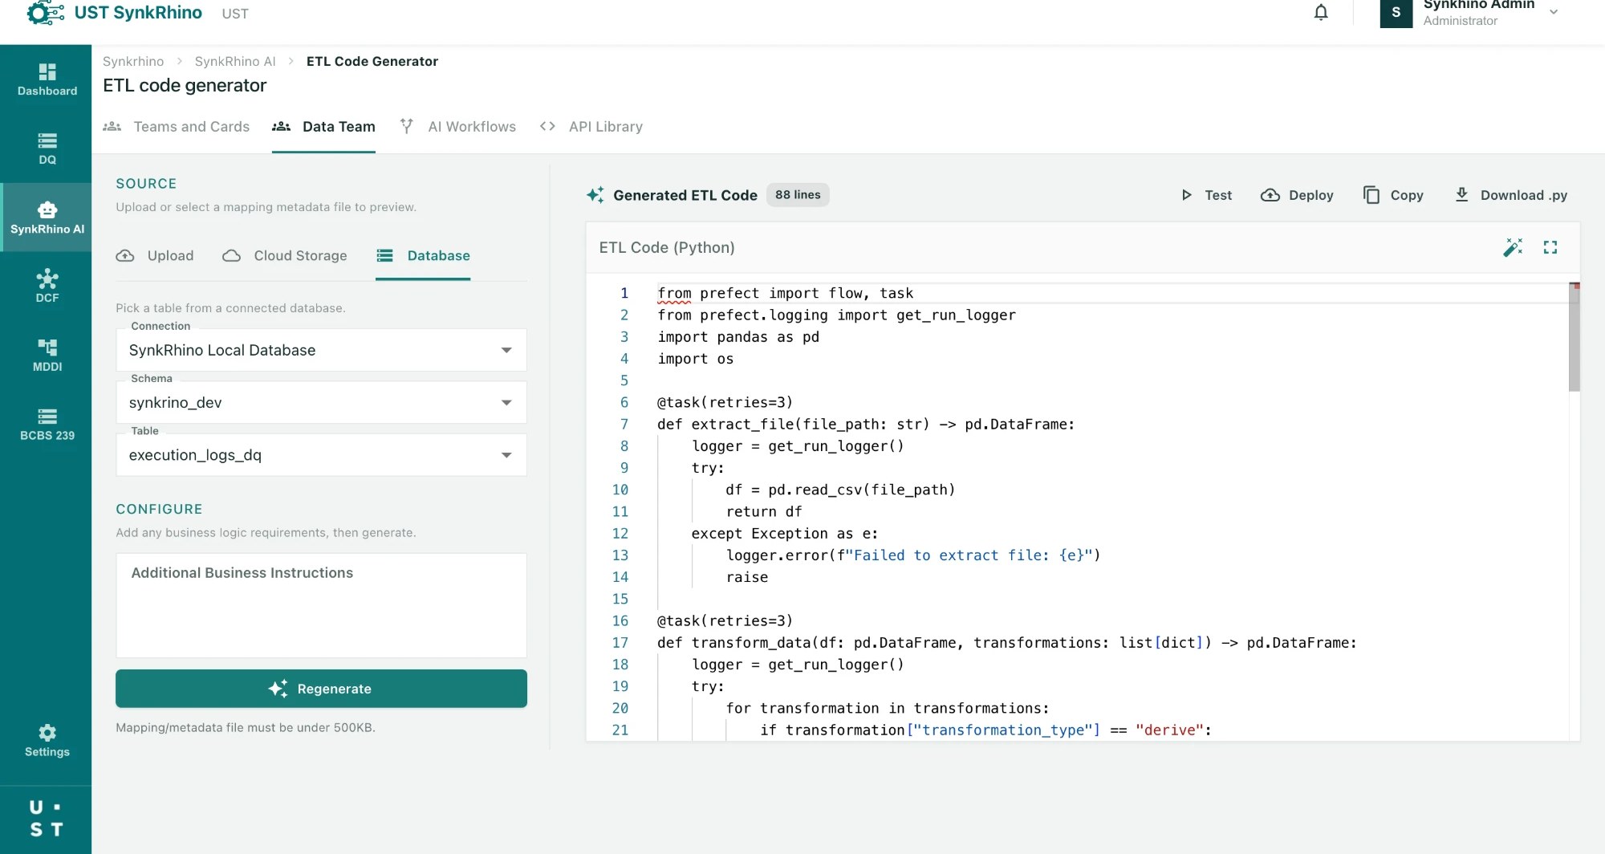Click line number 16 in gutter
The height and width of the screenshot is (854, 1605).
click(x=620, y=620)
